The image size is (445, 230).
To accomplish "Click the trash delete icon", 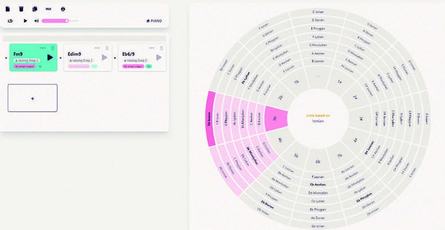I will 21,9.
